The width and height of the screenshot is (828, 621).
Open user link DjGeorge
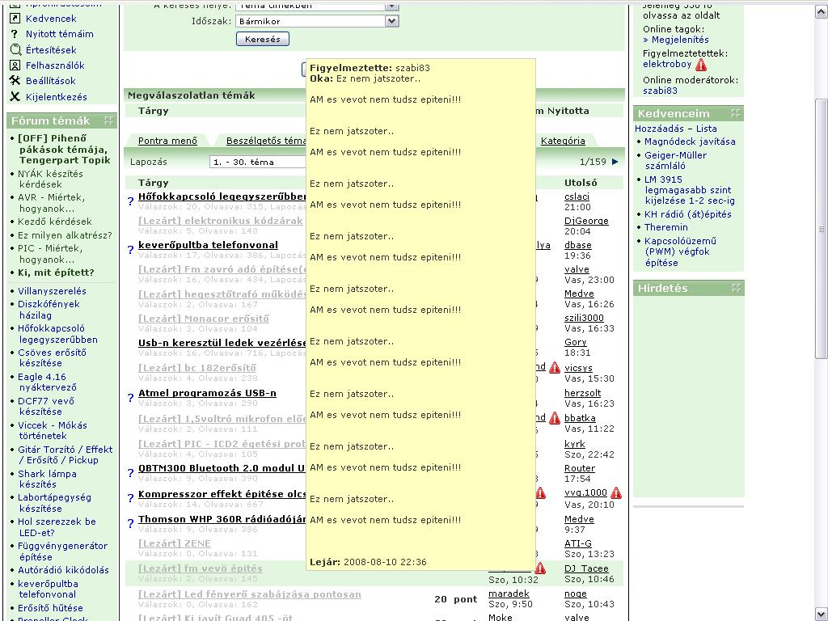586,221
